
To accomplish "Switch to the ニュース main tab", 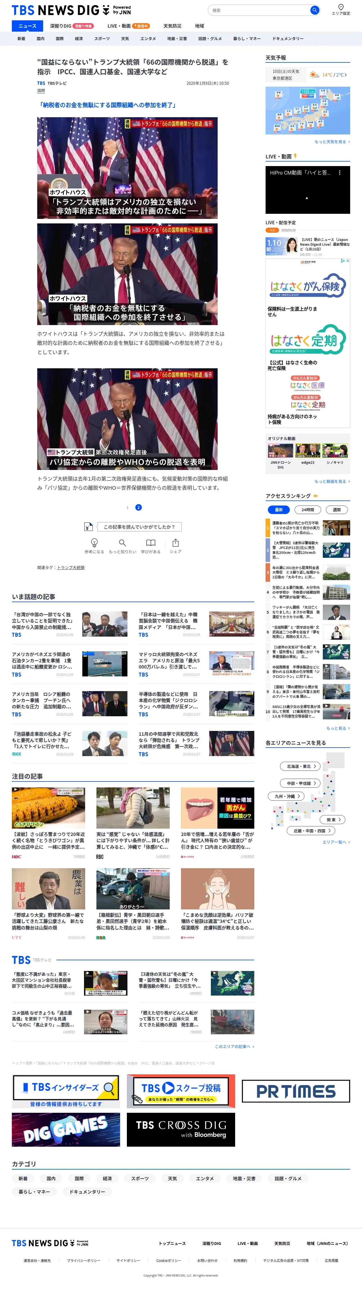I will click(28, 26).
